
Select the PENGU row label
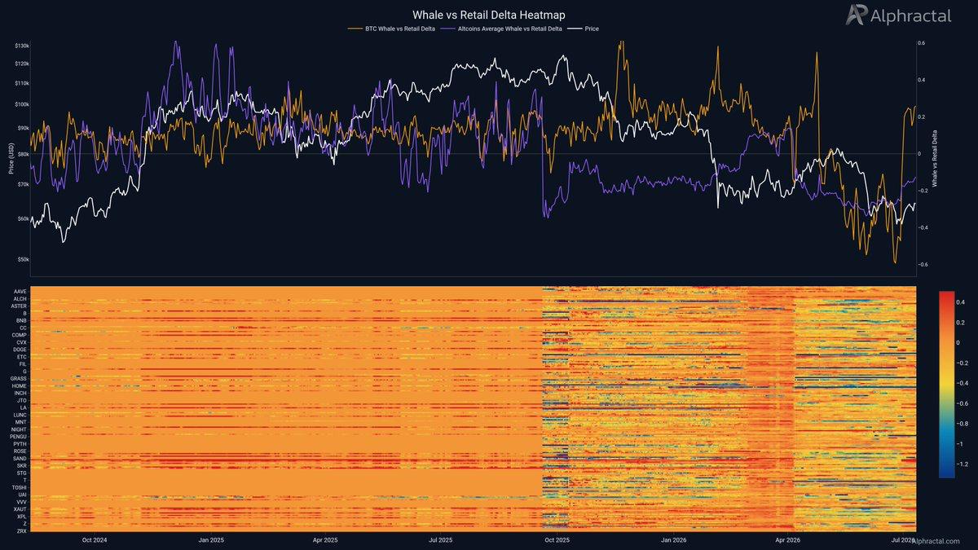19,437
